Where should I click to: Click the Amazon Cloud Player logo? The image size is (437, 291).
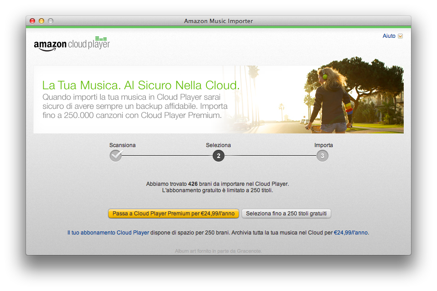[72, 45]
